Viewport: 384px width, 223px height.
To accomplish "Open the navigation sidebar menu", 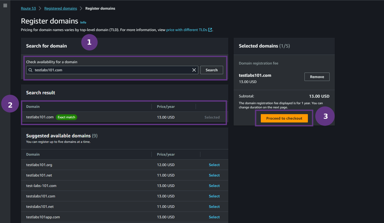I will [x=5, y=5].
